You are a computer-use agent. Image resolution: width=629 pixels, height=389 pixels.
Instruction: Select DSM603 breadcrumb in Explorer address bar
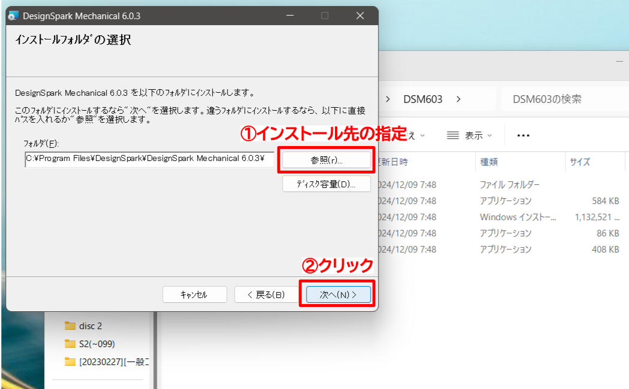423,99
